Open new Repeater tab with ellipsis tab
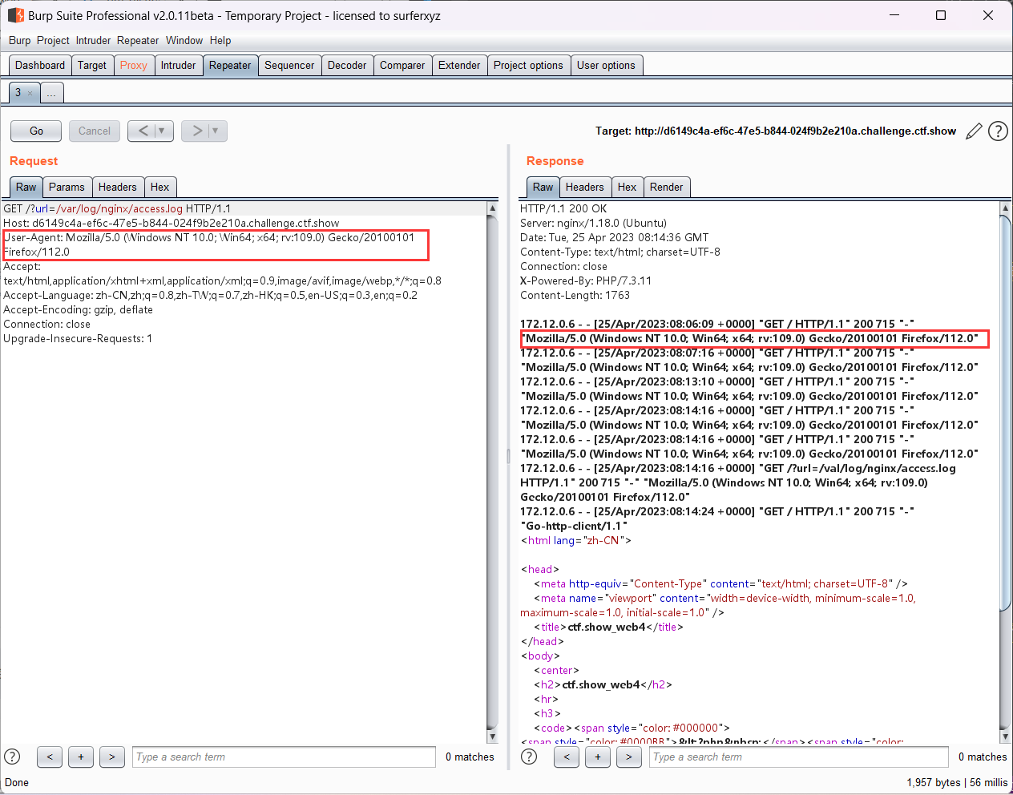This screenshot has height=795, width=1013. [x=51, y=94]
